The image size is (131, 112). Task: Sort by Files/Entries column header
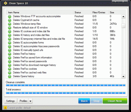click(99, 12)
